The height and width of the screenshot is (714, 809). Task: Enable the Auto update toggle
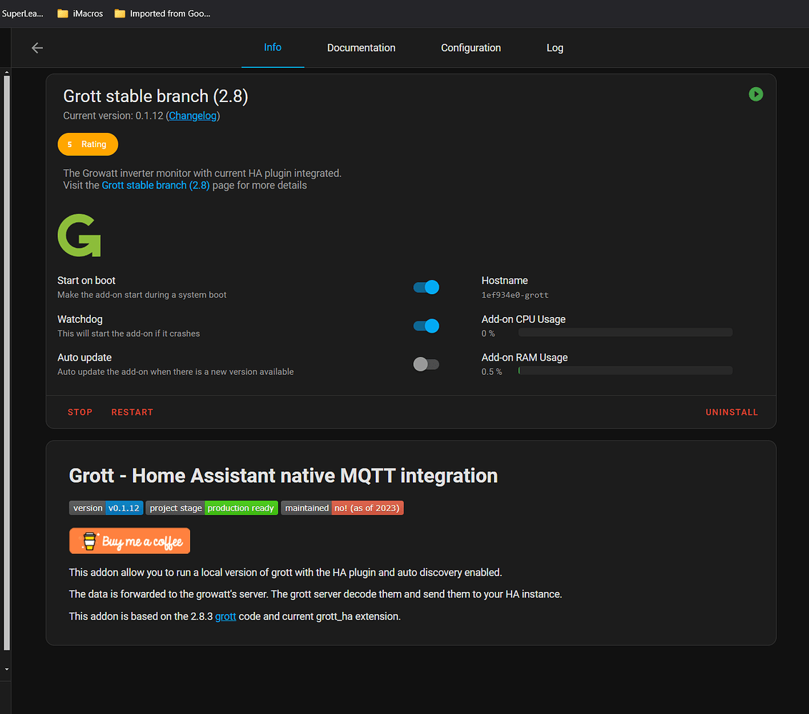(x=426, y=364)
